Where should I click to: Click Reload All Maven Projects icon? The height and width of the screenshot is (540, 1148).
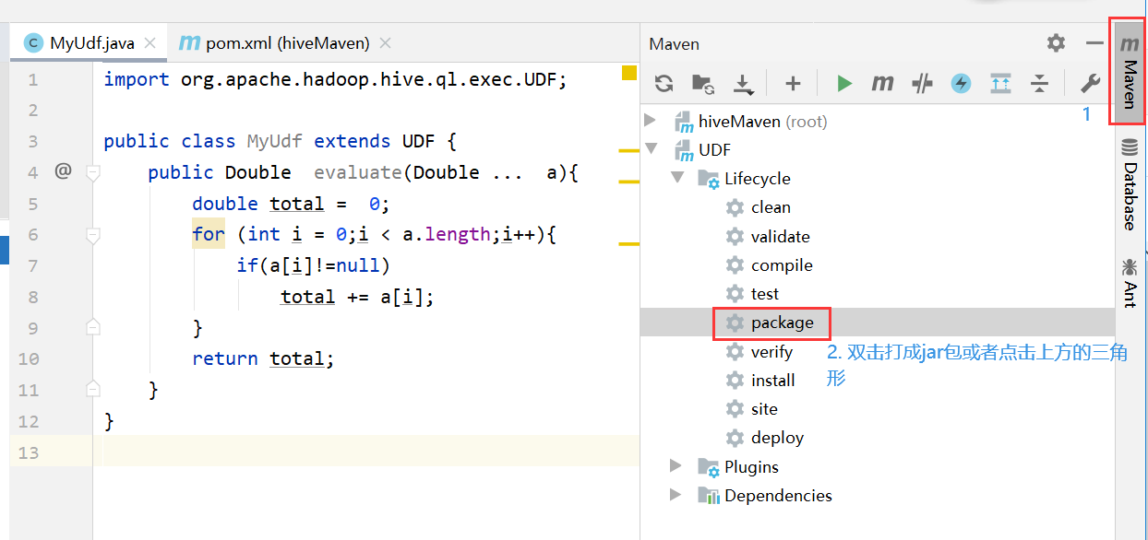664,84
